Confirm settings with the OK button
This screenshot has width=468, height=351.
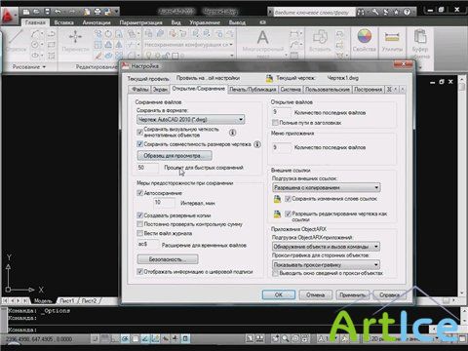[x=279, y=294]
